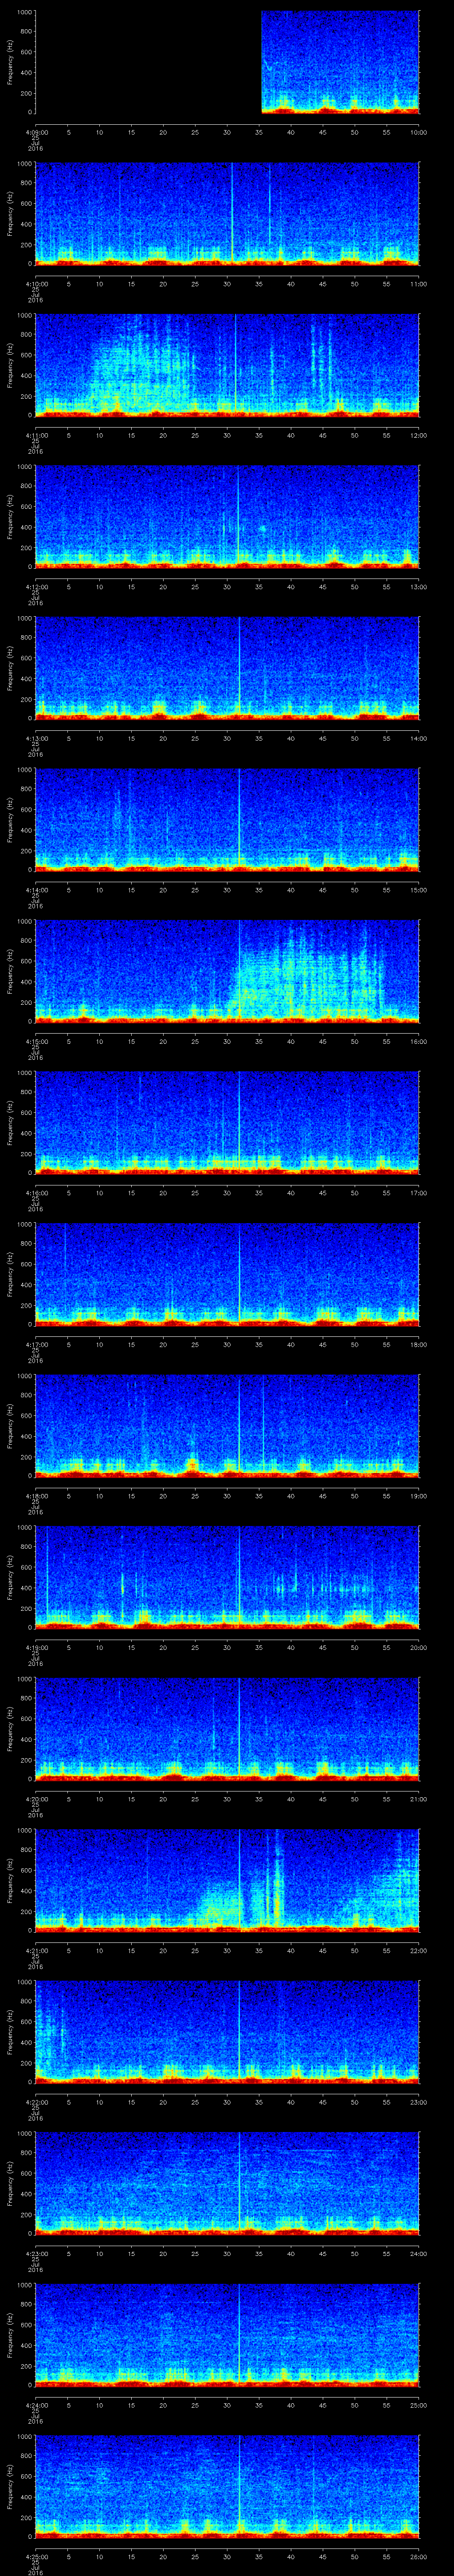Click the 26:00 end label of the bottom panel

(x=418, y=2556)
